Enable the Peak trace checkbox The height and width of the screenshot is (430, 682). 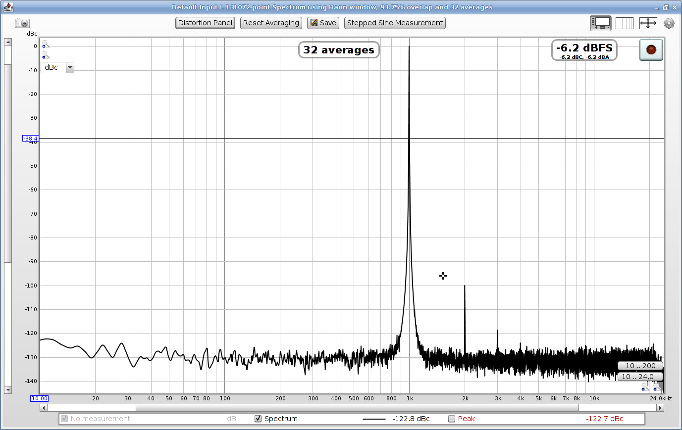[452, 419]
